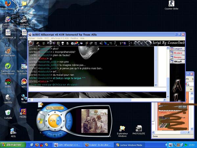Viewport: 197px width, 148px height.
Task: Click the playlist lines button on player's right ring
Action: click(x=69, y=126)
